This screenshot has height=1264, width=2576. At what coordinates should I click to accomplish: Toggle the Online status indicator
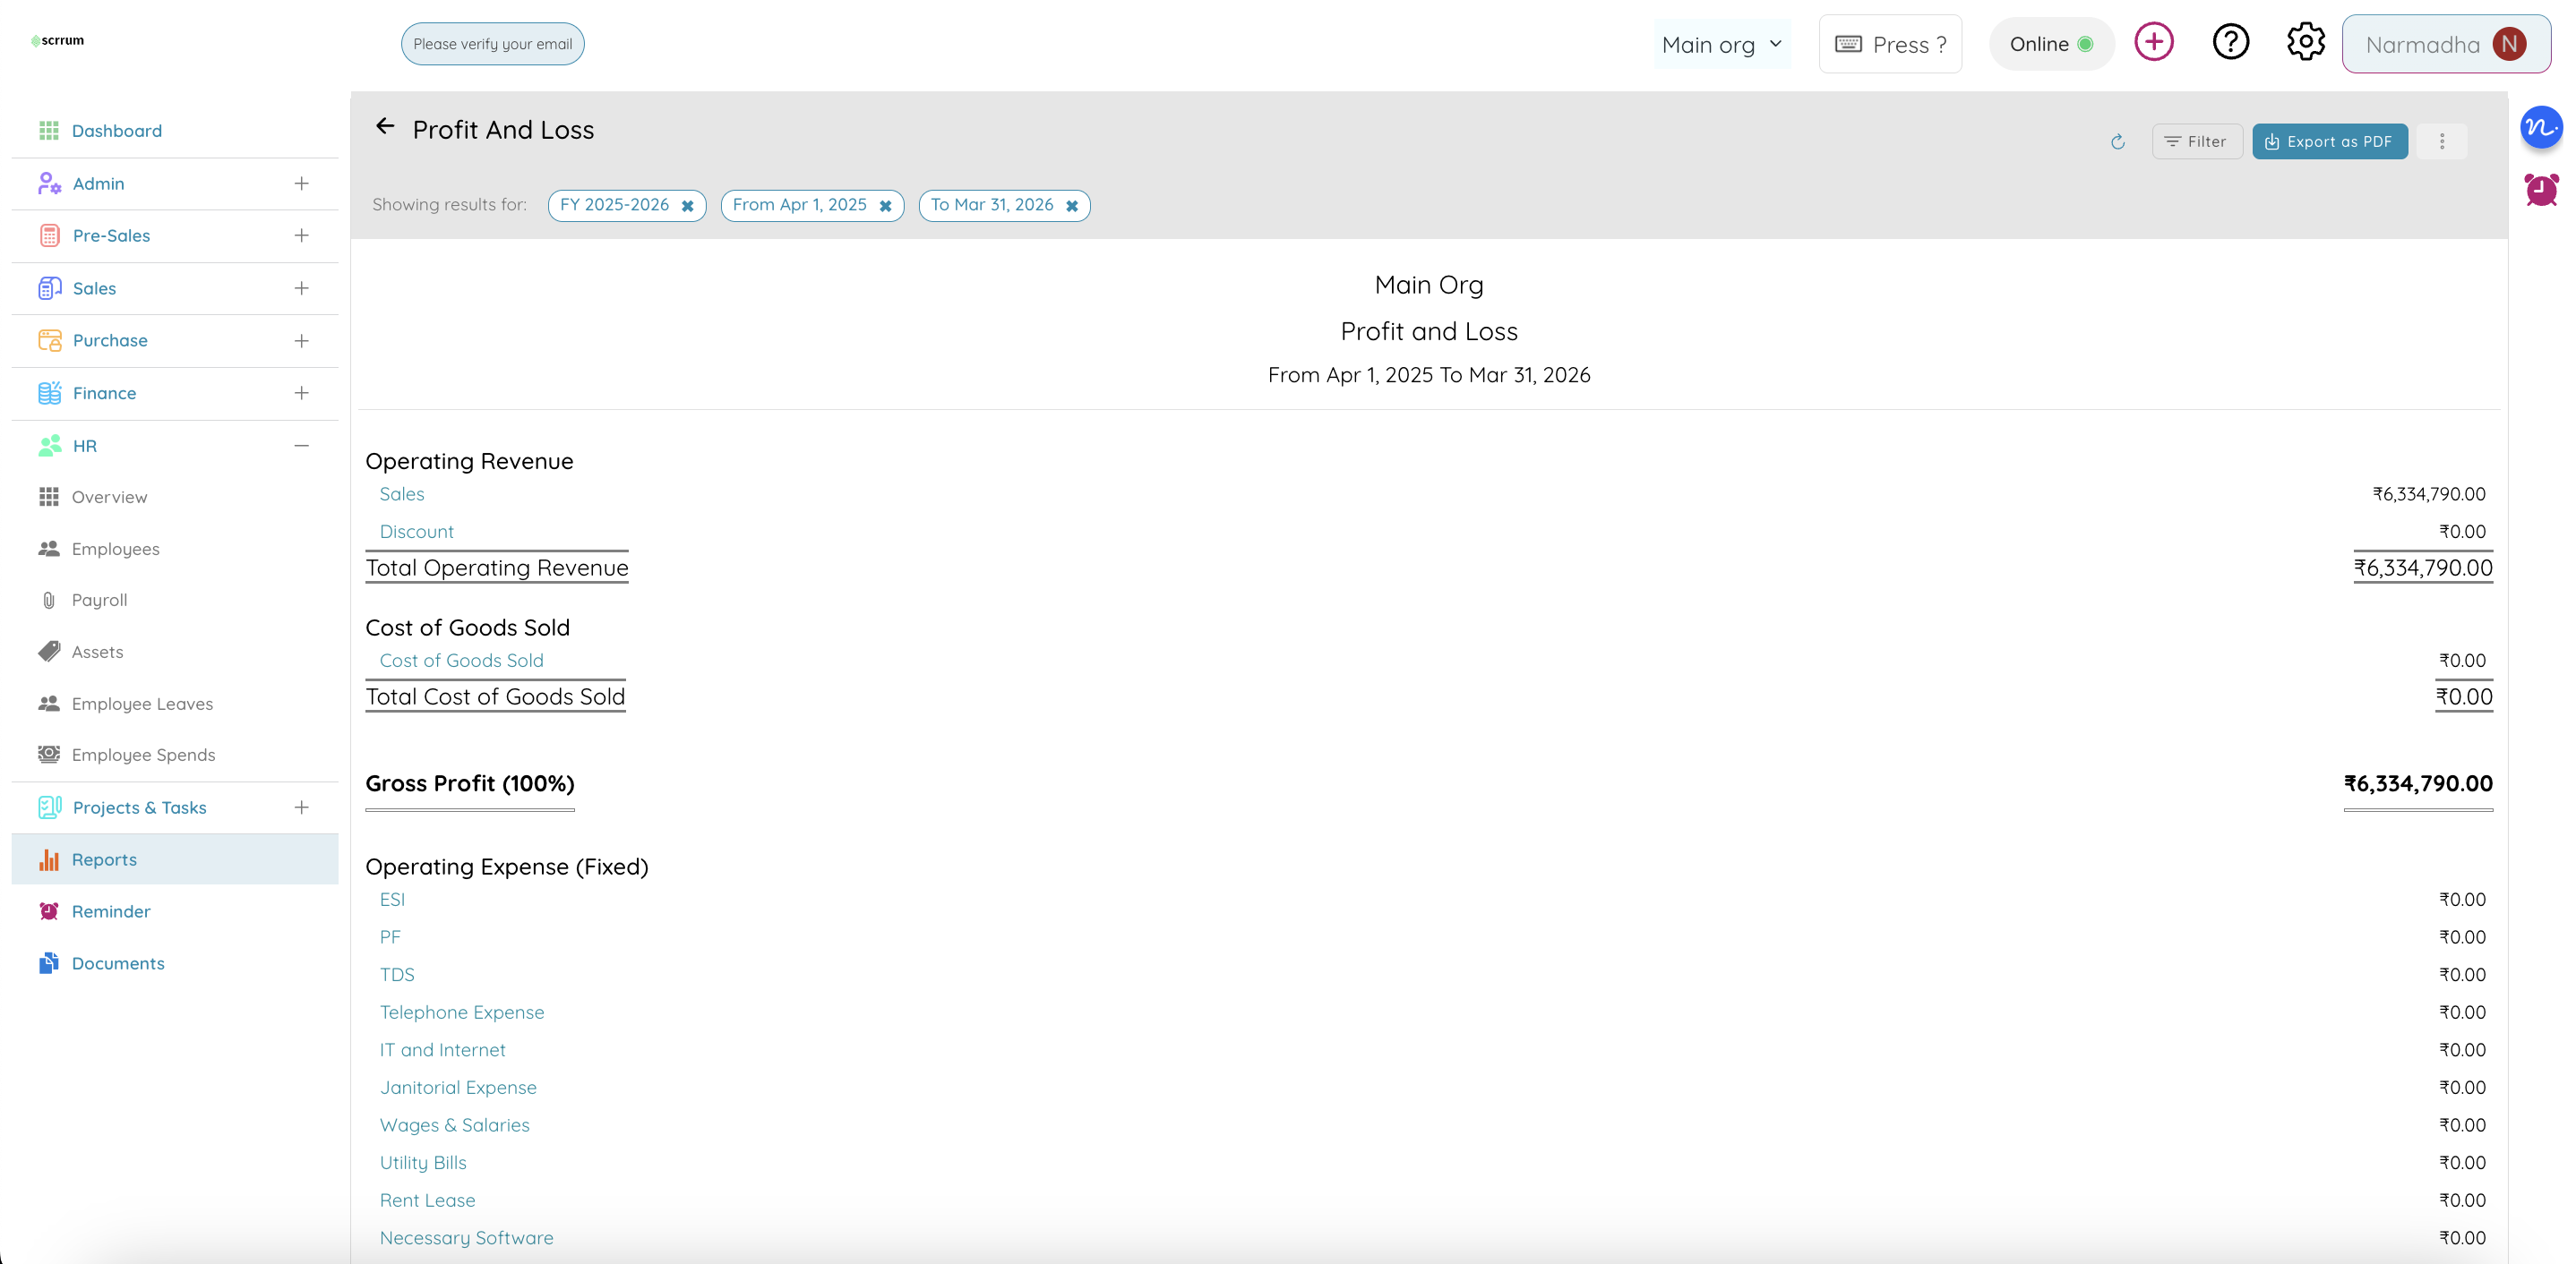point(2051,44)
